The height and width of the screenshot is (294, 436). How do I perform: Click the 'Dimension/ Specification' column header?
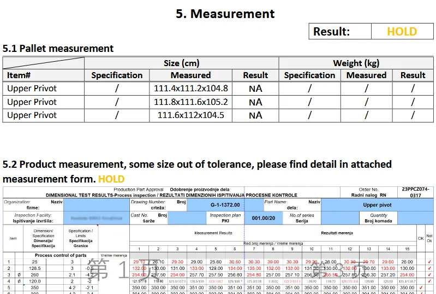(43, 238)
